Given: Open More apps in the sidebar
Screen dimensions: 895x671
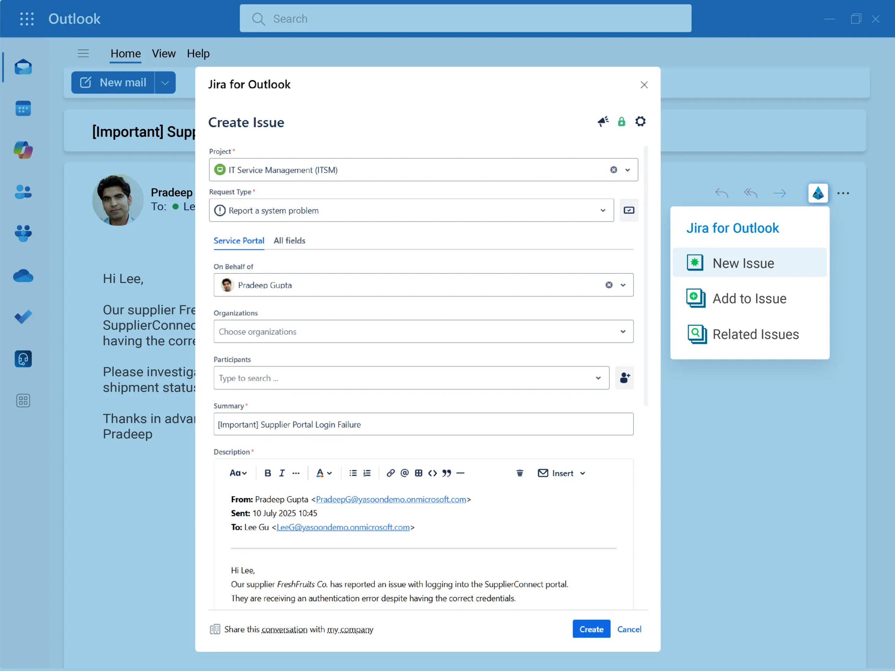Looking at the screenshot, I should point(23,401).
